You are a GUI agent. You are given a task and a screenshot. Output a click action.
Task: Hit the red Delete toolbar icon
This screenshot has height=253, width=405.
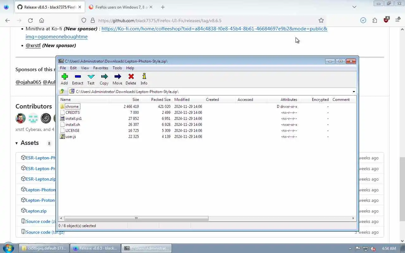point(131,79)
